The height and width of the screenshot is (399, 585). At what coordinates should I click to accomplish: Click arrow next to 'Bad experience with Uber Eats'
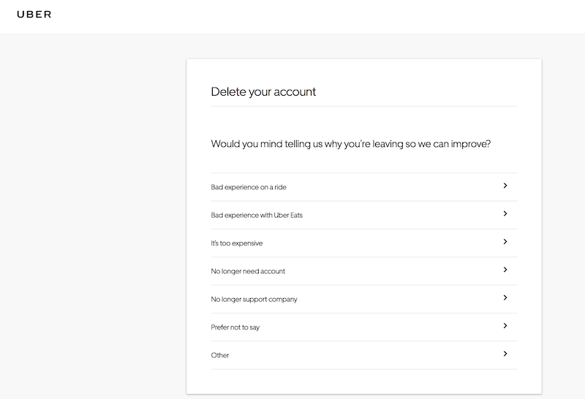pos(505,213)
